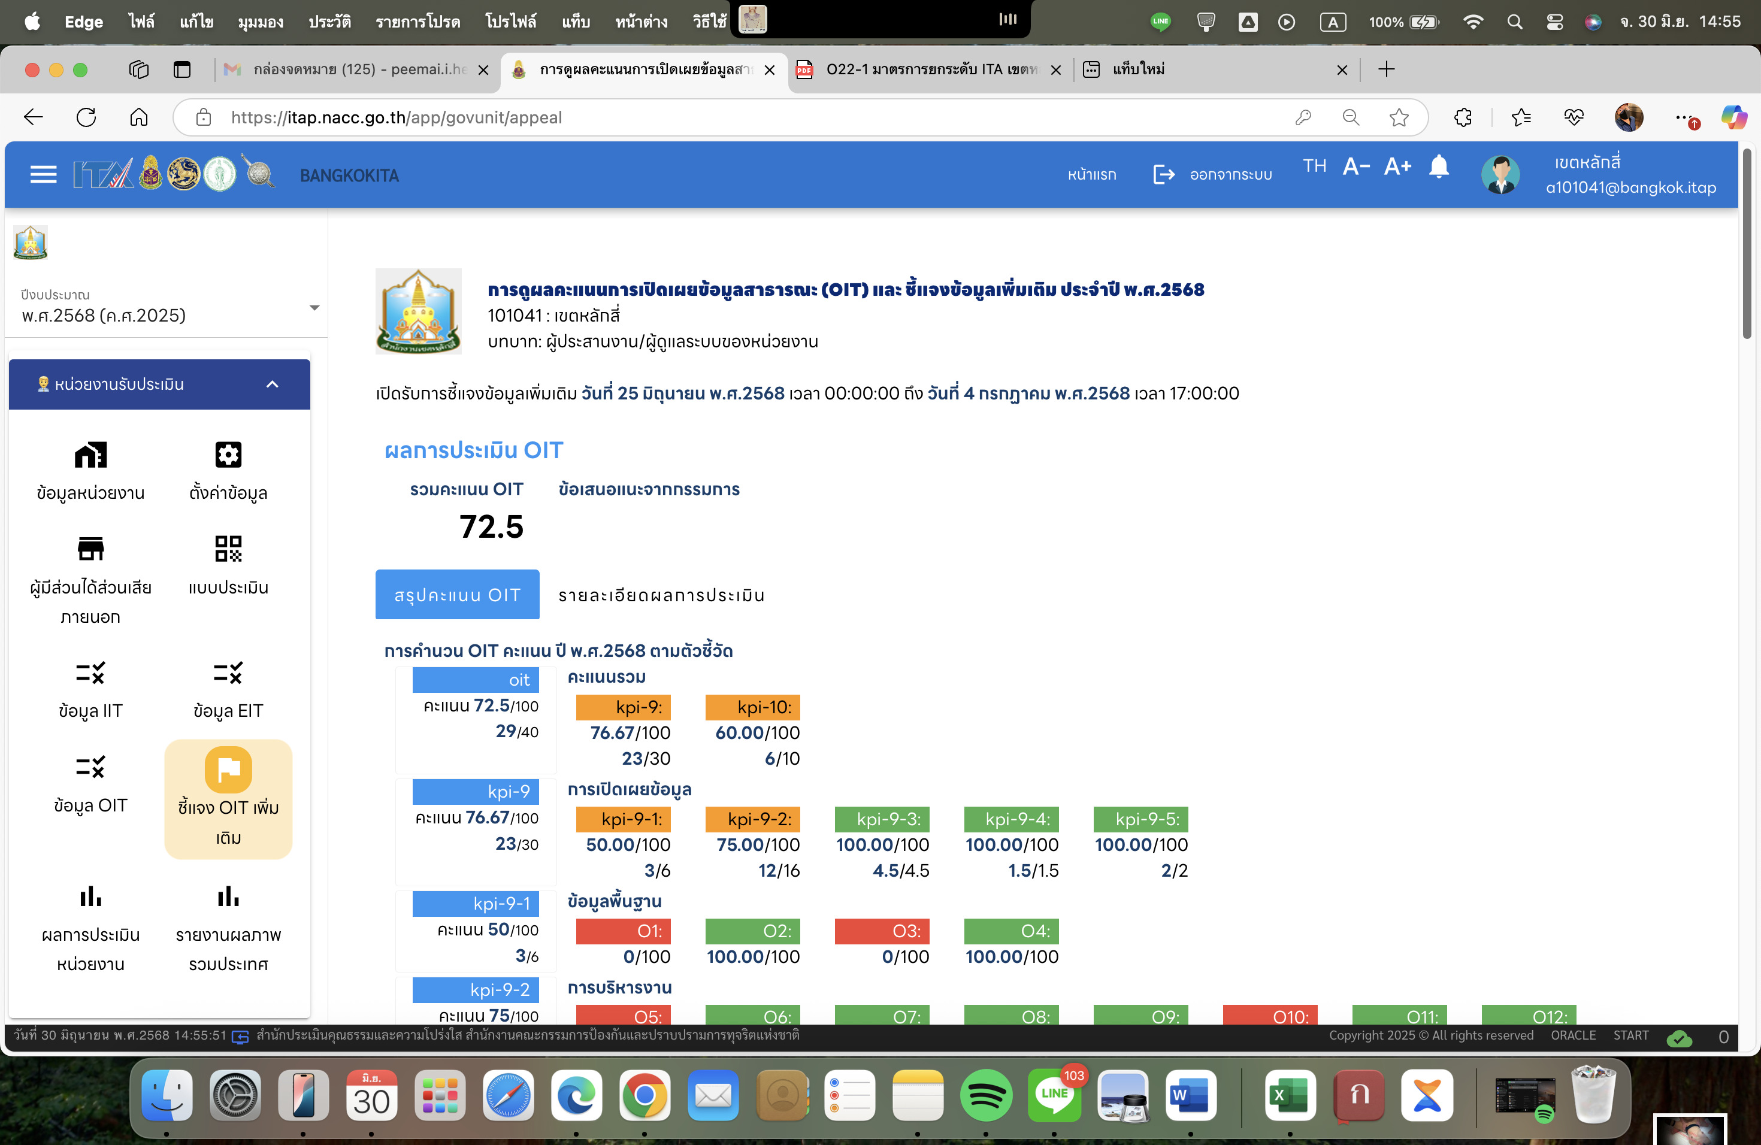Click the O2 green score box
Image resolution: width=1761 pixels, height=1145 pixels.
(752, 931)
